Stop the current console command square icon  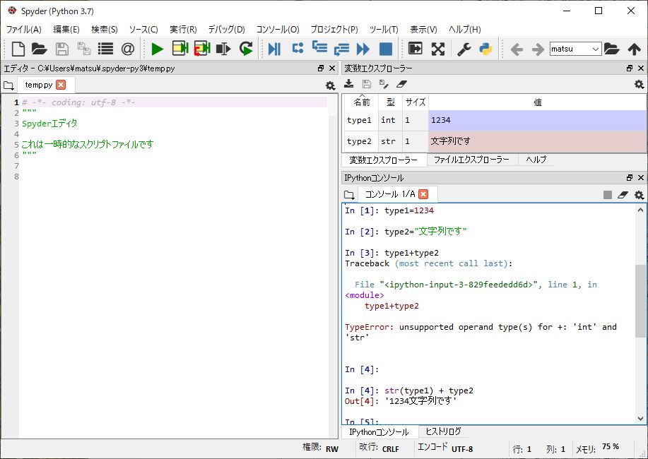tap(608, 195)
